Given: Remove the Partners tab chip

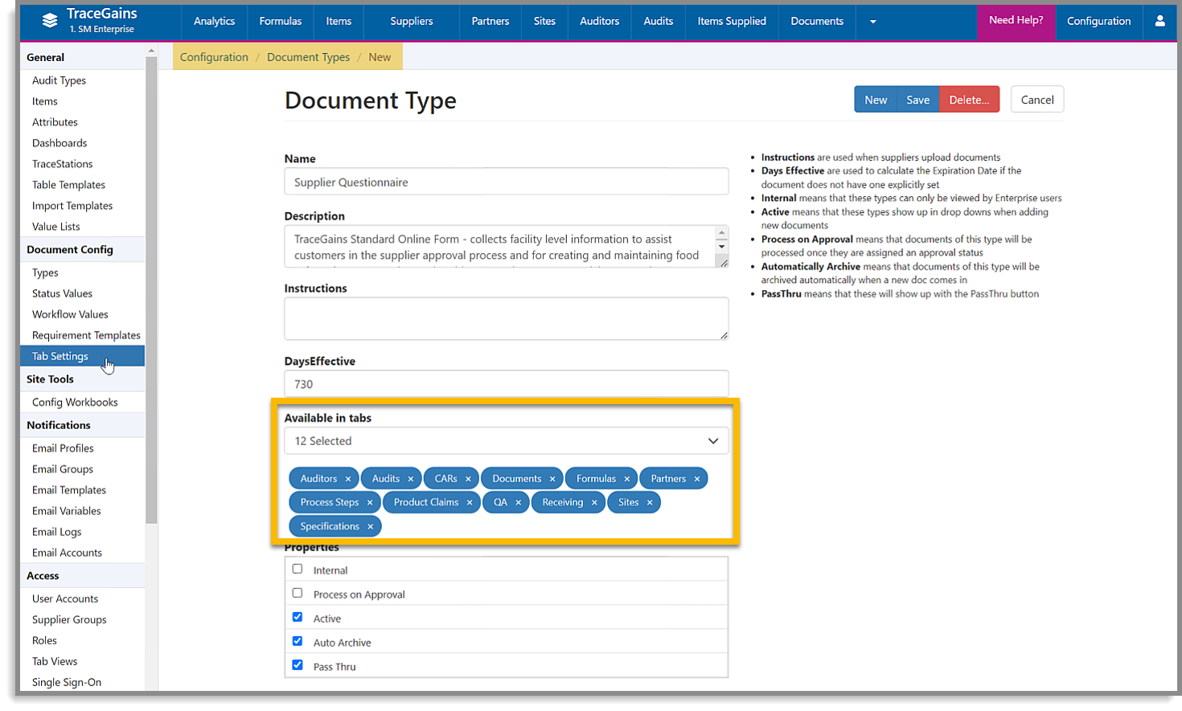Looking at the screenshot, I should 697,478.
